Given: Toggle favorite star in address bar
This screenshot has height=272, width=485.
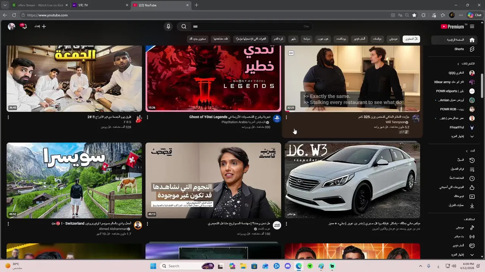Looking at the screenshot, I should tap(414, 15).
